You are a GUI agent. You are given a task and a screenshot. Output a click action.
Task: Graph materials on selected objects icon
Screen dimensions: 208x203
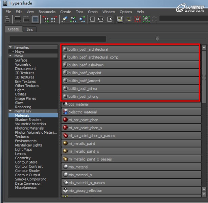tap(82, 19)
